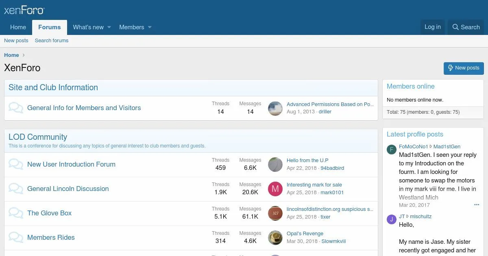Click the 459 threads count for New User Introduction
Screen dimensions: 488x256
(220, 168)
